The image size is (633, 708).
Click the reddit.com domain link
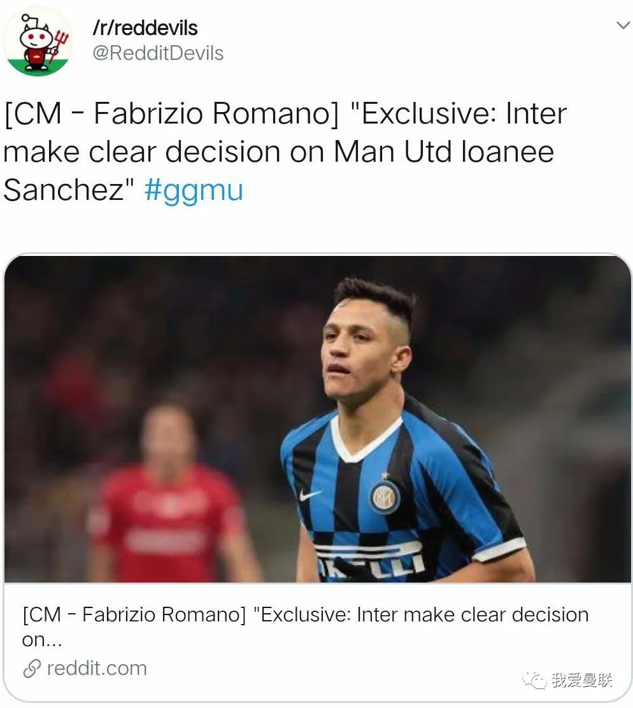pos(97,668)
